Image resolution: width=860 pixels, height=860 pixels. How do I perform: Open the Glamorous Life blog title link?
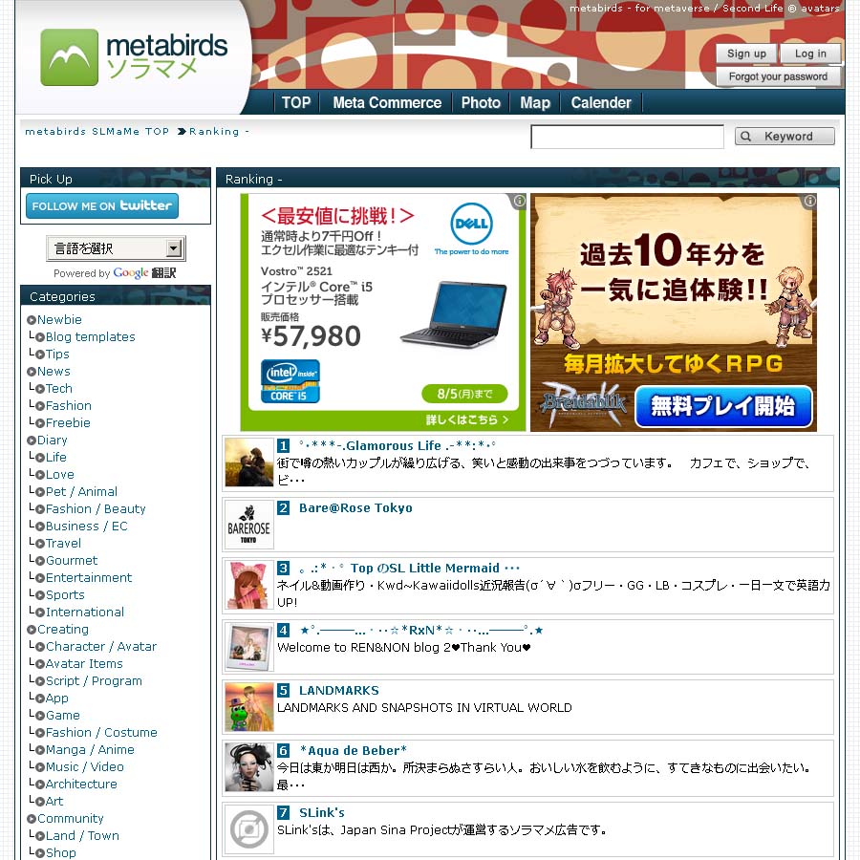pos(398,445)
